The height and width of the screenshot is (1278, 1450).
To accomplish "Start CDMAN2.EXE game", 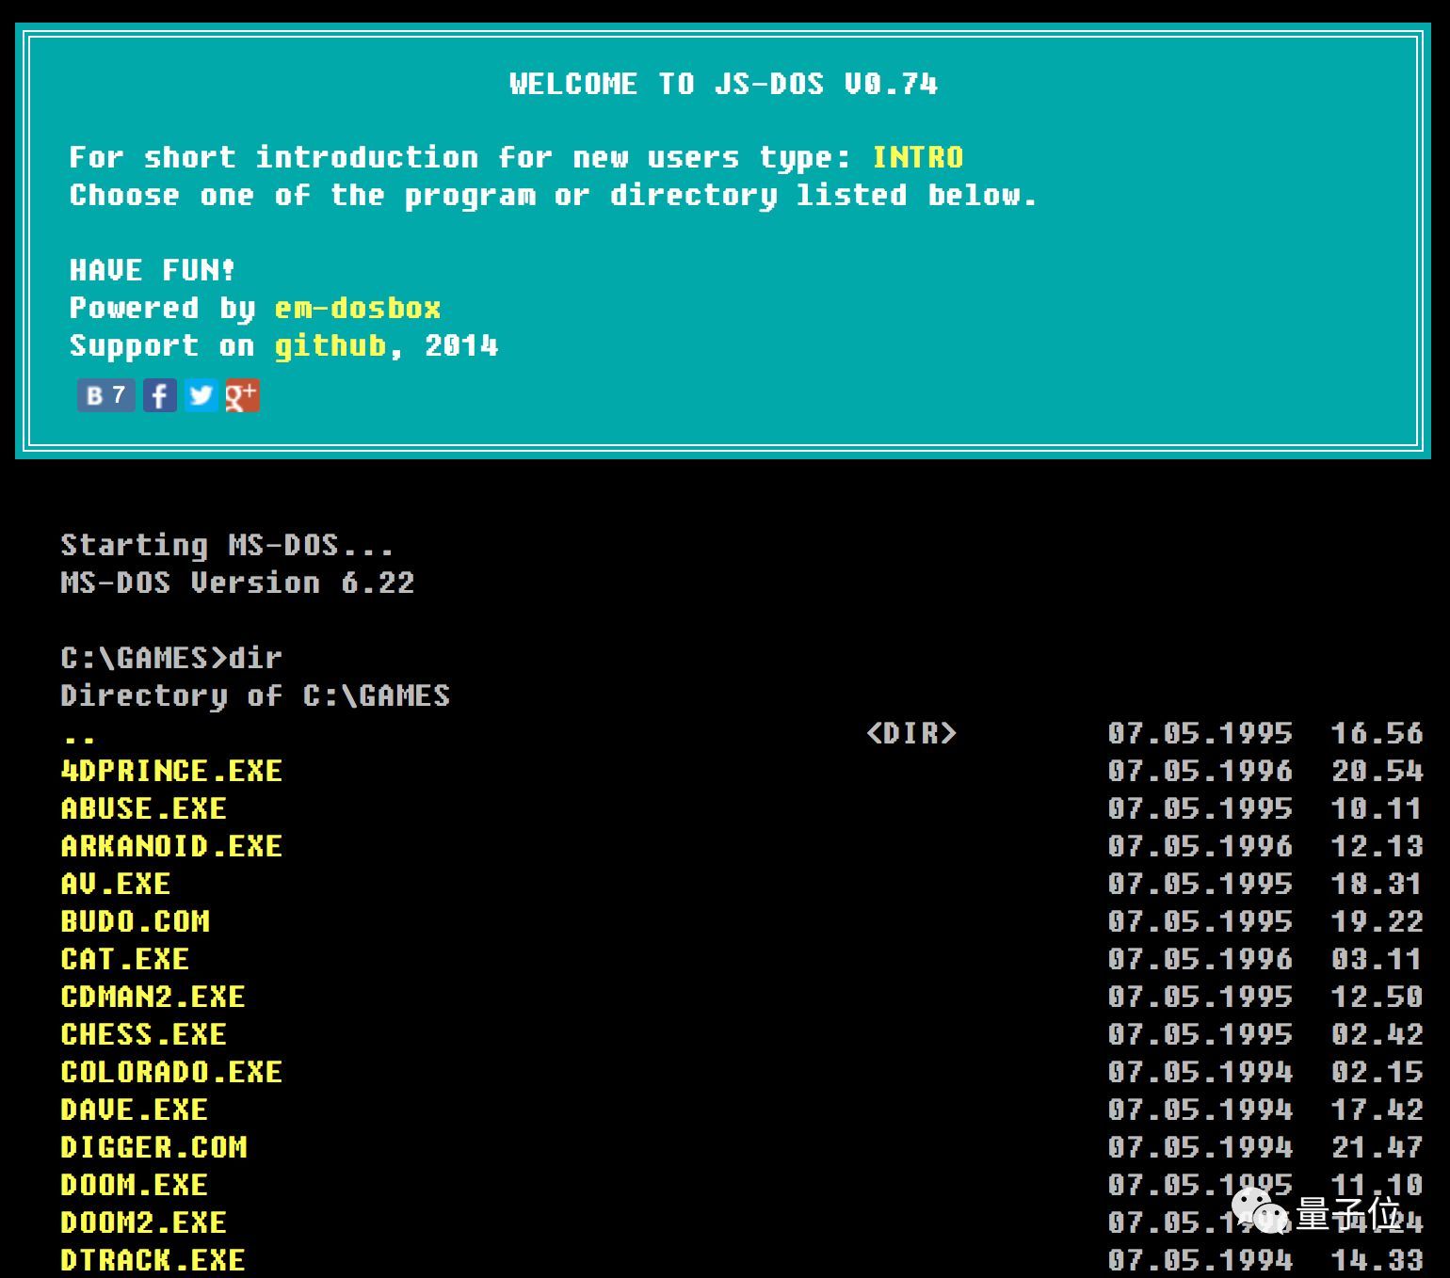I will click(x=153, y=997).
